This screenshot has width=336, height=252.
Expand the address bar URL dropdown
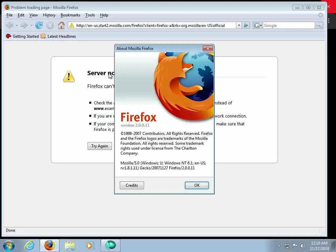[239, 25]
